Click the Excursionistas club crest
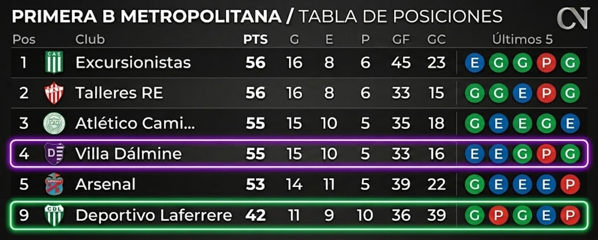The image size is (598, 240). click(54, 63)
